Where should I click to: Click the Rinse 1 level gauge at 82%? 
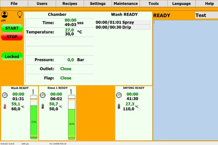tap(72, 117)
